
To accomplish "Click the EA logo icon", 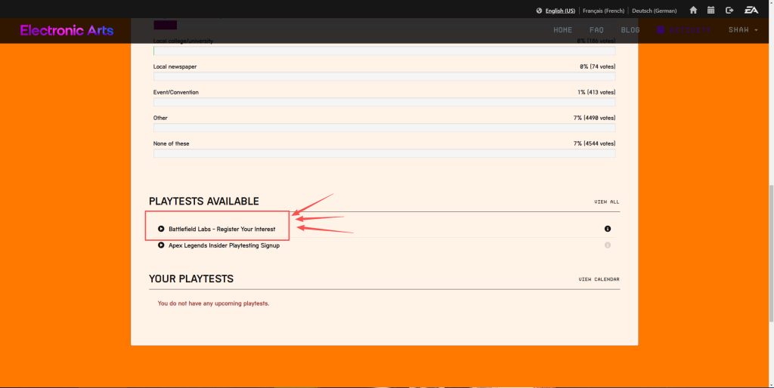I will tap(751, 11).
